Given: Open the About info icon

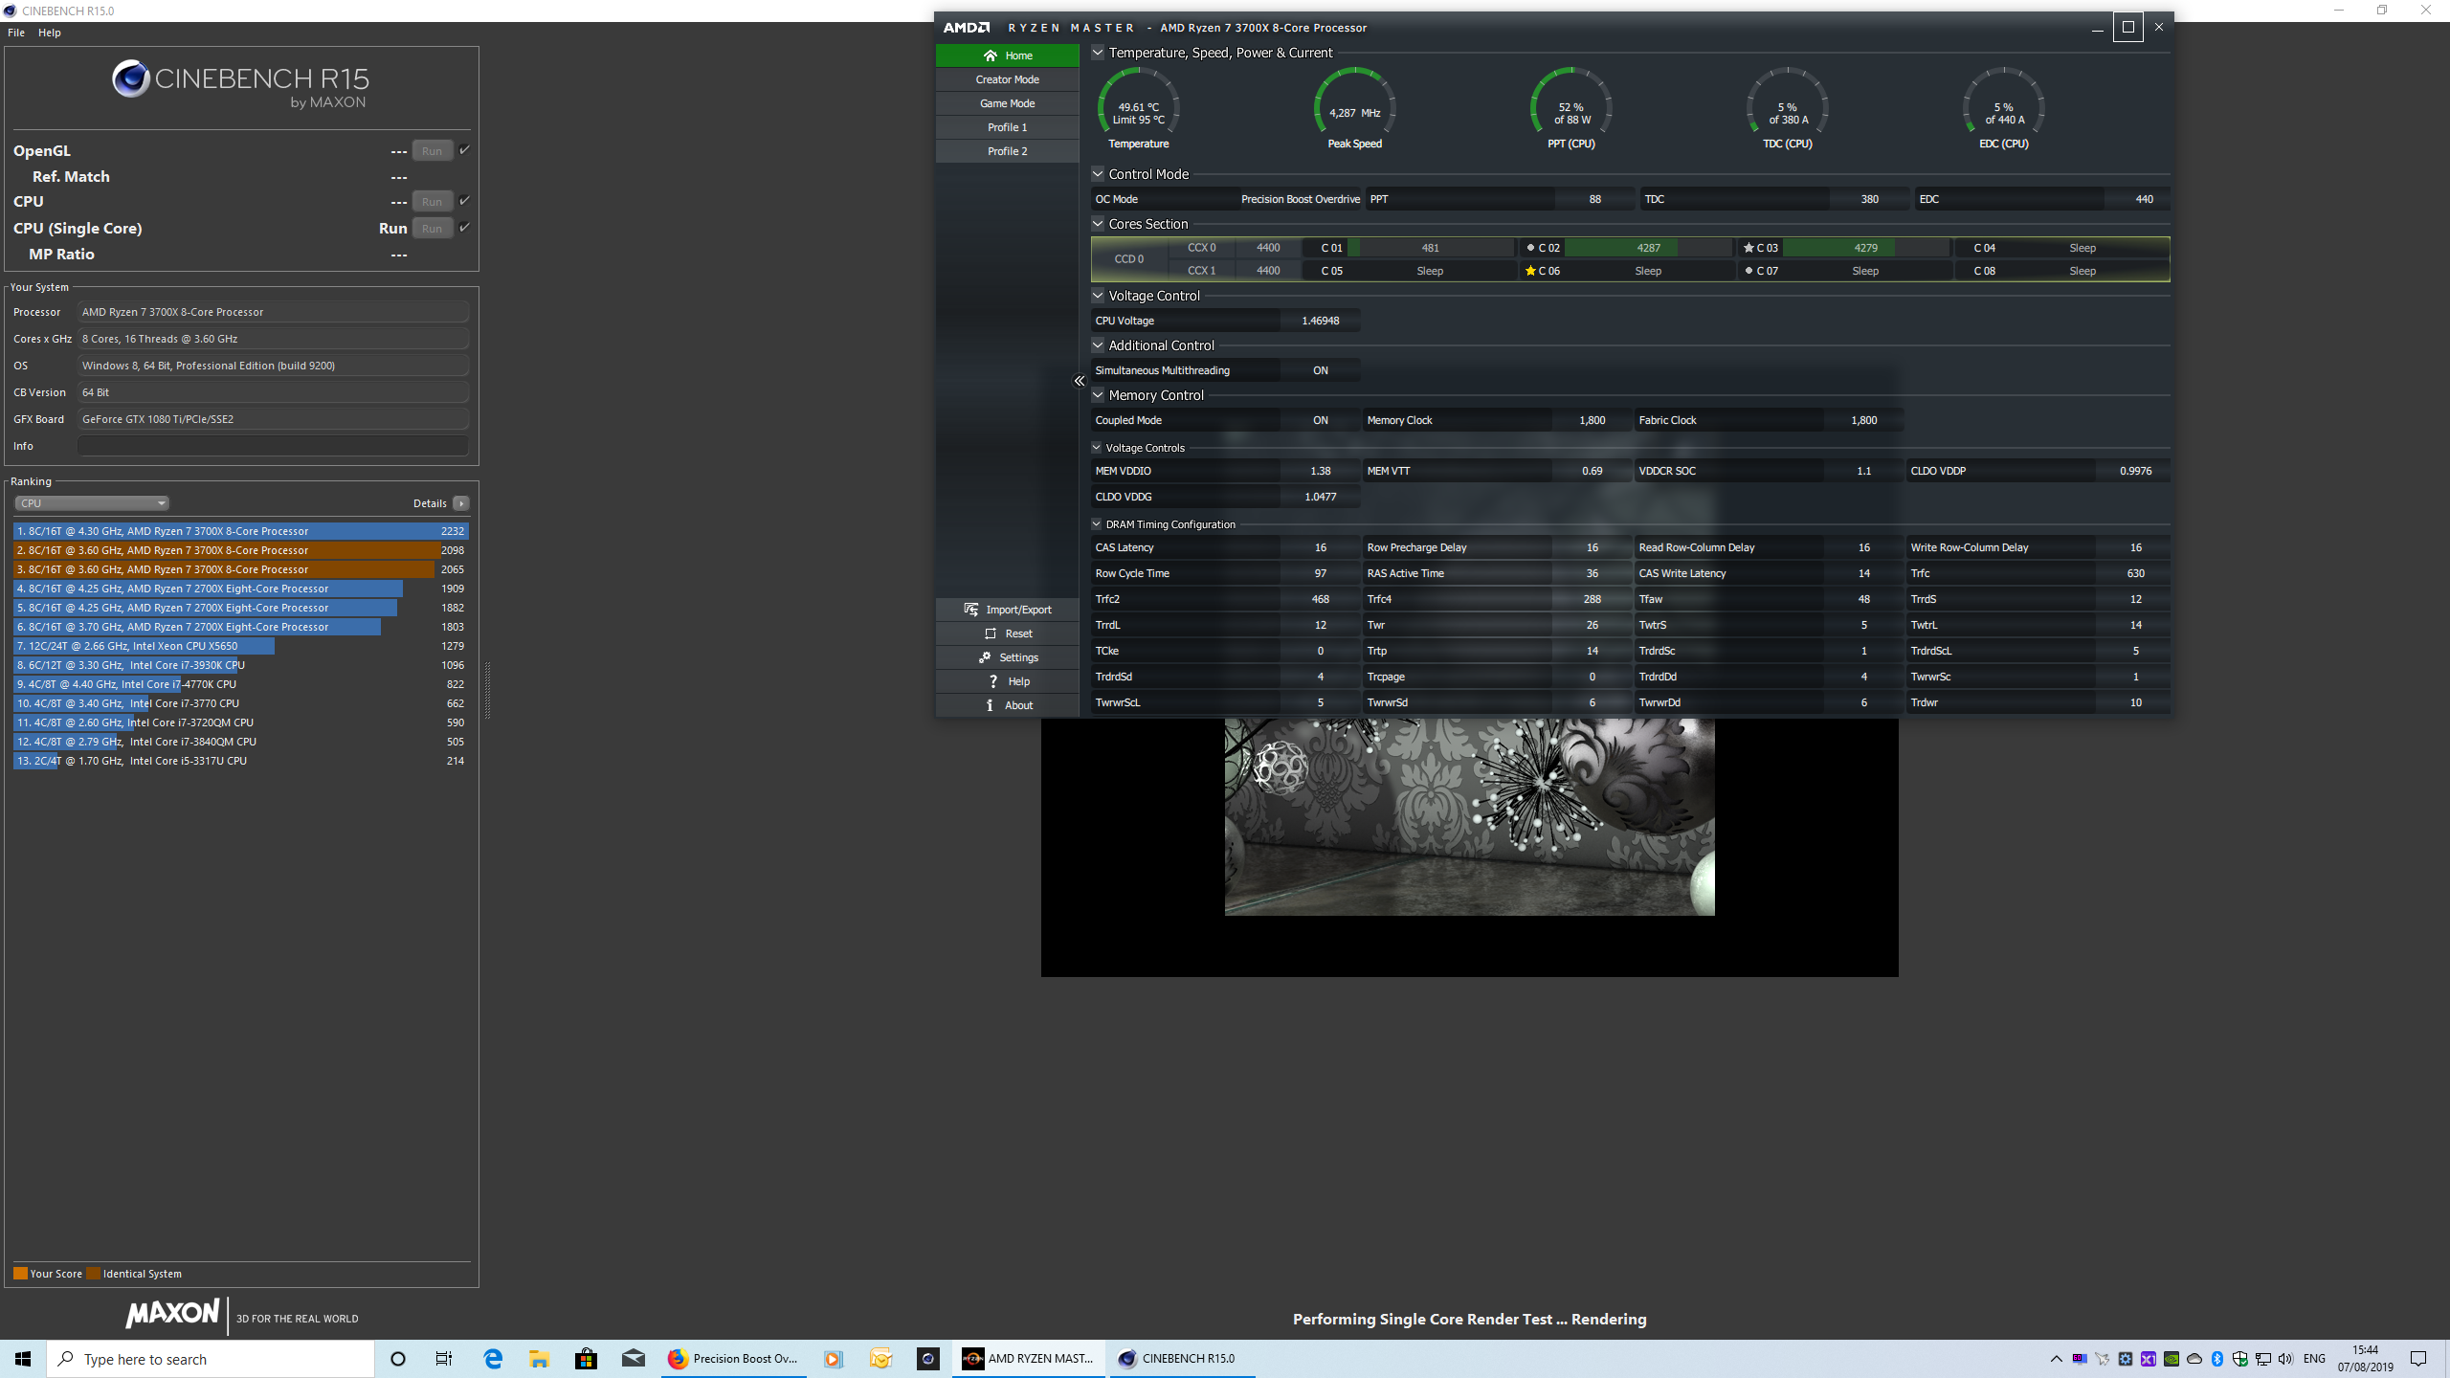Looking at the screenshot, I should tap(990, 705).
